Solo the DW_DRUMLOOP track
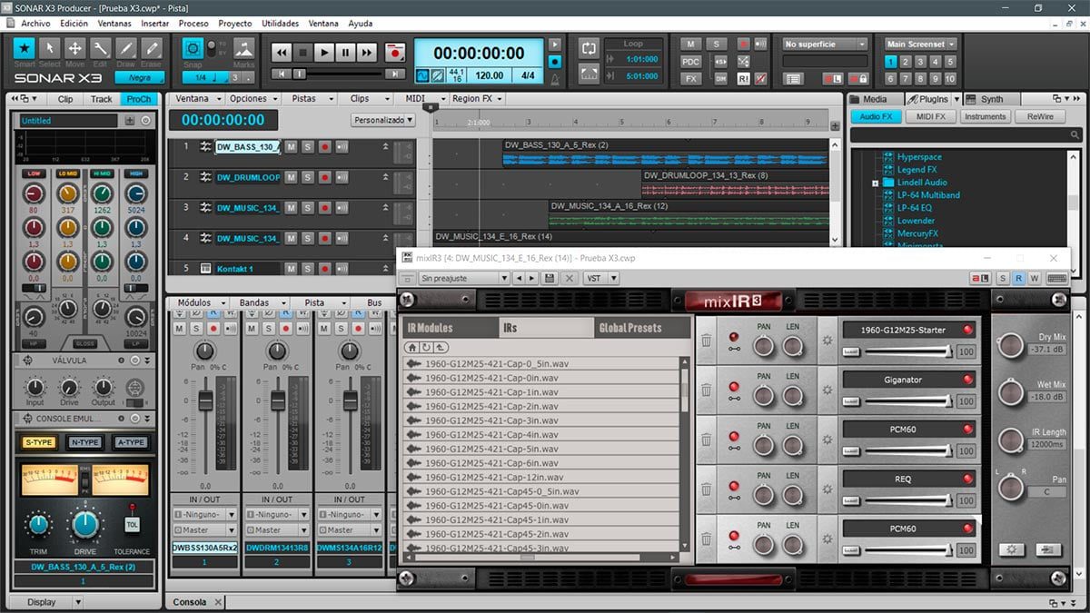 click(307, 177)
